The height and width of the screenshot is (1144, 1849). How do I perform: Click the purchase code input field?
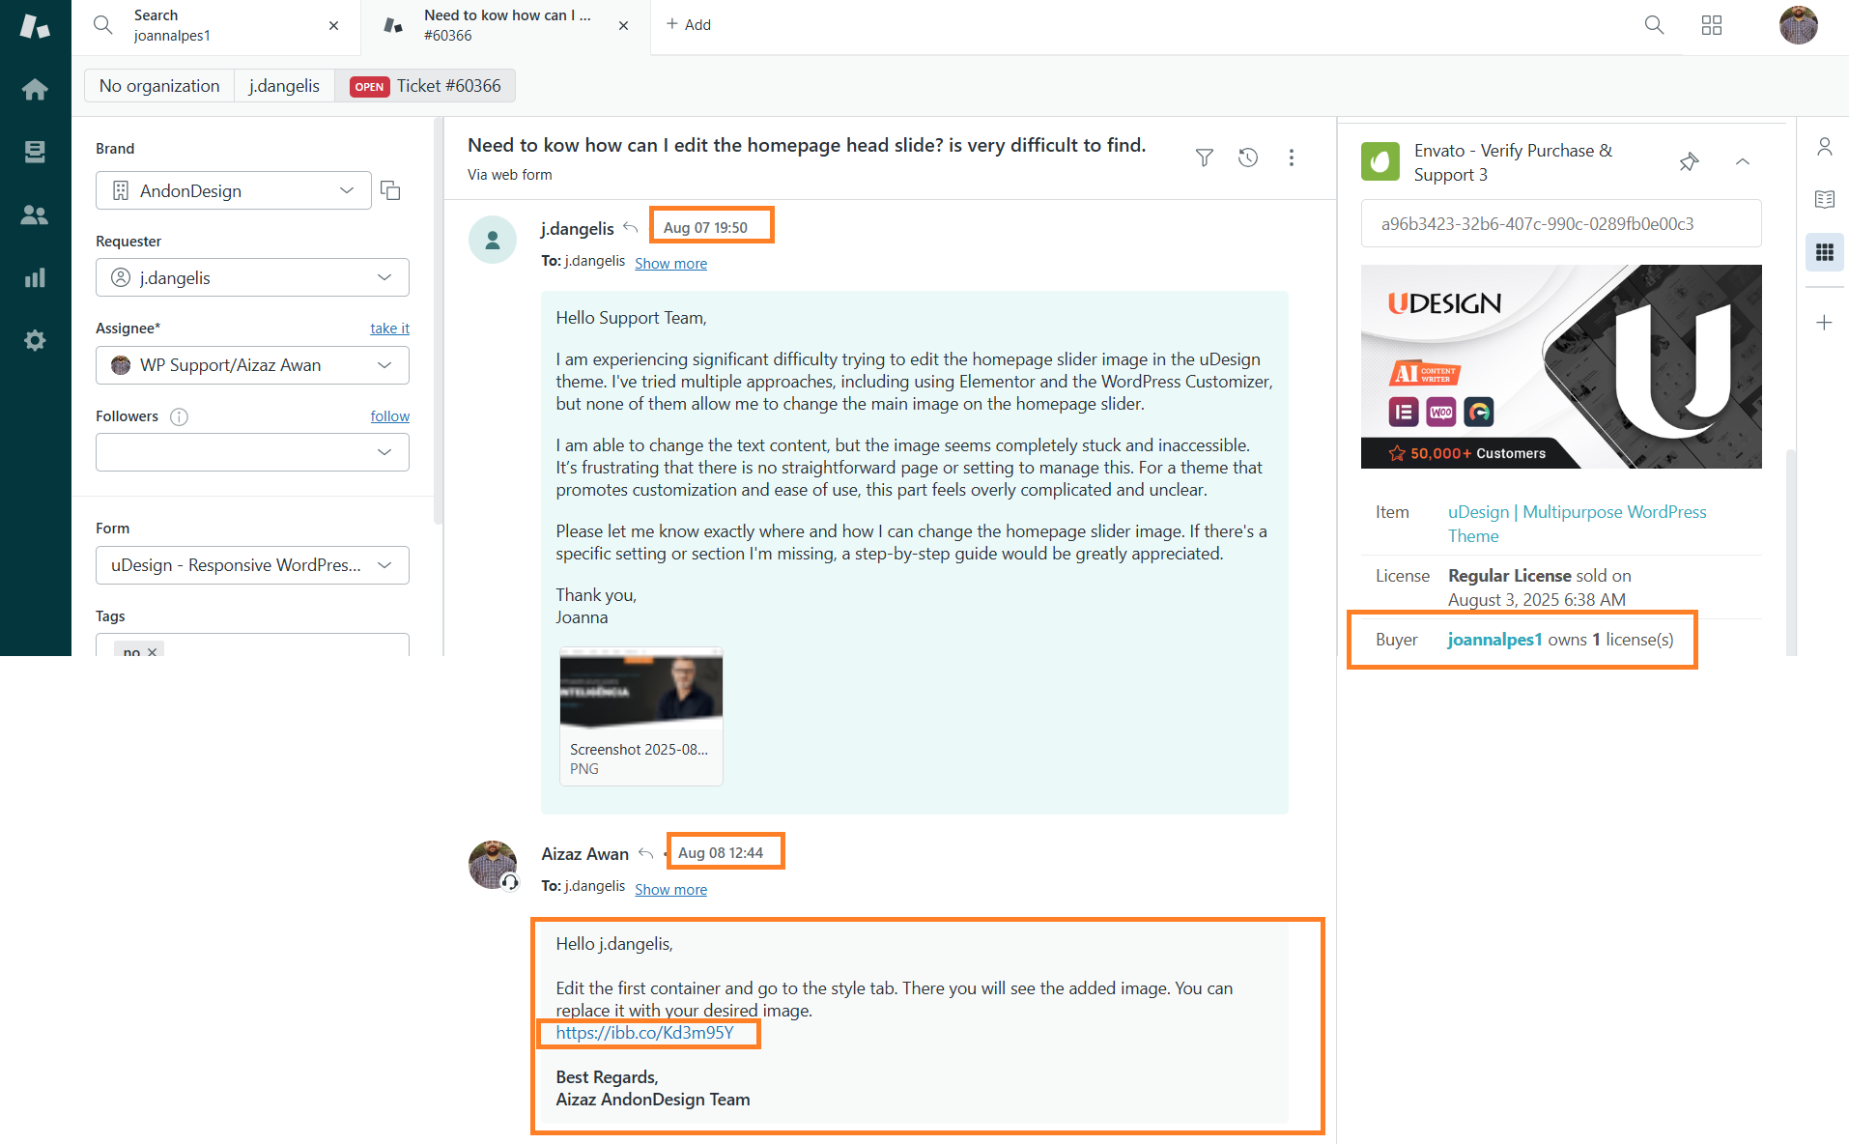coord(1561,224)
